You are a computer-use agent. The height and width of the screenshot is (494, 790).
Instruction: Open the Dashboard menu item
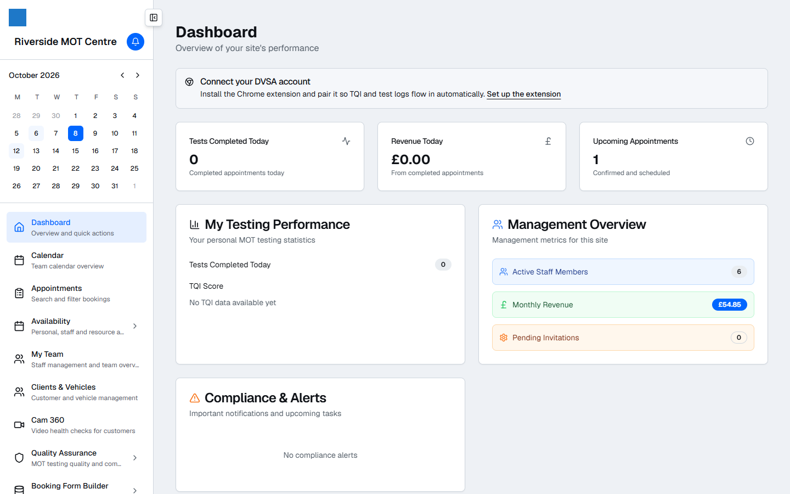(x=76, y=227)
